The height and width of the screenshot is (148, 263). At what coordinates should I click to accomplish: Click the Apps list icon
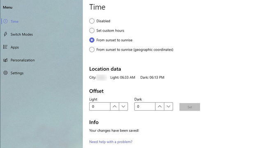point(5,47)
